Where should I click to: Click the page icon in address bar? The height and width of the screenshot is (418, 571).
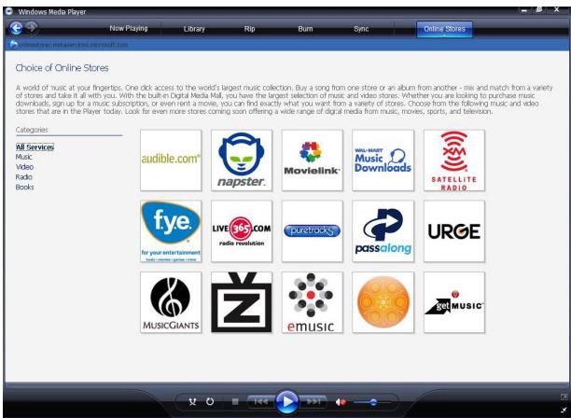coord(13,45)
